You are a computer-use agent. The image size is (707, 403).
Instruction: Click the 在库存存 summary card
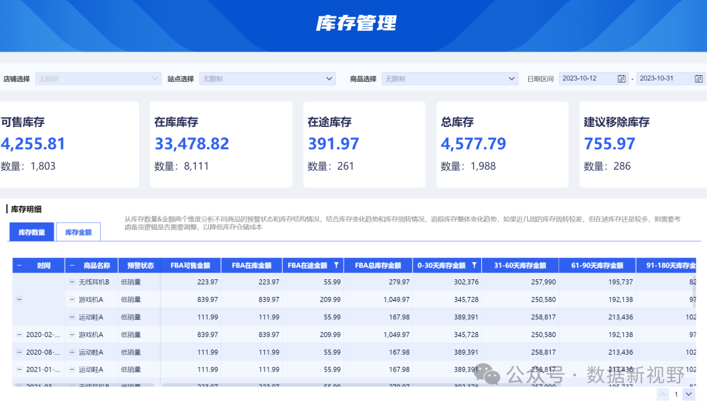[x=221, y=145]
